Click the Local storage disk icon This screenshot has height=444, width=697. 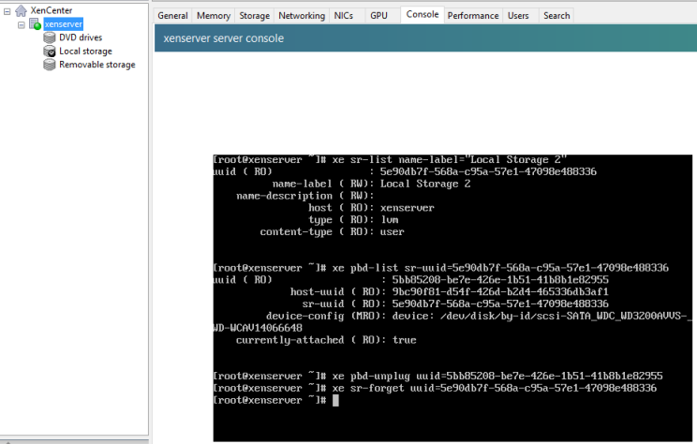[50, 52]
